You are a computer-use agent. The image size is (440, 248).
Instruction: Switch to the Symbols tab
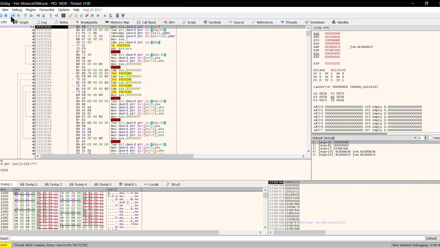click(x=212, y=22)
